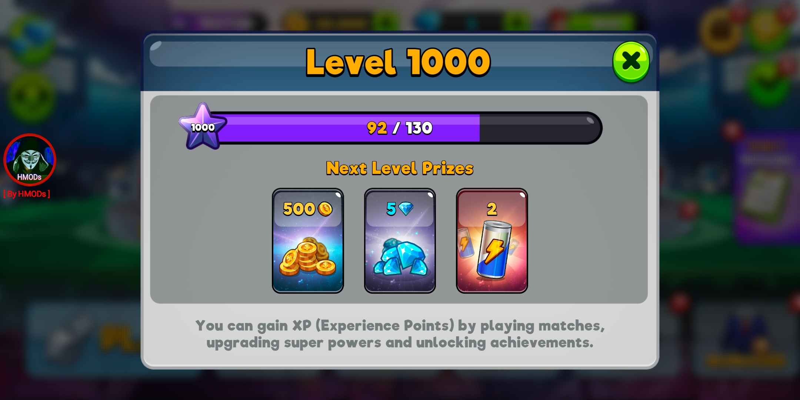This screenshot has width=800, height=400.
Task: Click the empty dark part of XP bar
Action: [539, 128]
